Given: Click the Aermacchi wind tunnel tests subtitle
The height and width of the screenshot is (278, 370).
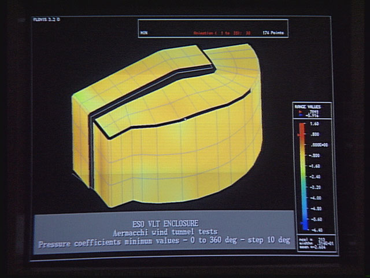Looking at the screenshot, I should pos(164,233).
